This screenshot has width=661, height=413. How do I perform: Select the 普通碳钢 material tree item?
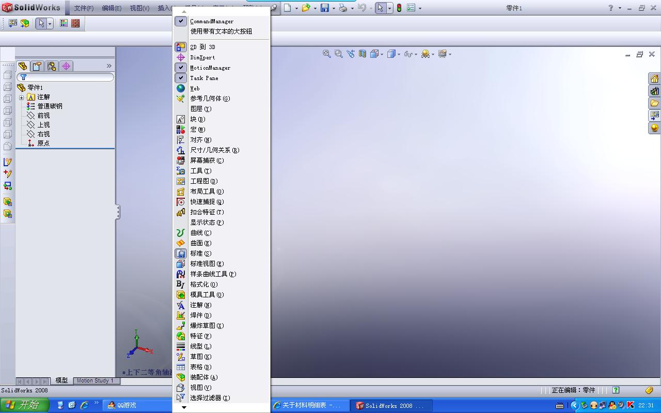[50, 106]
